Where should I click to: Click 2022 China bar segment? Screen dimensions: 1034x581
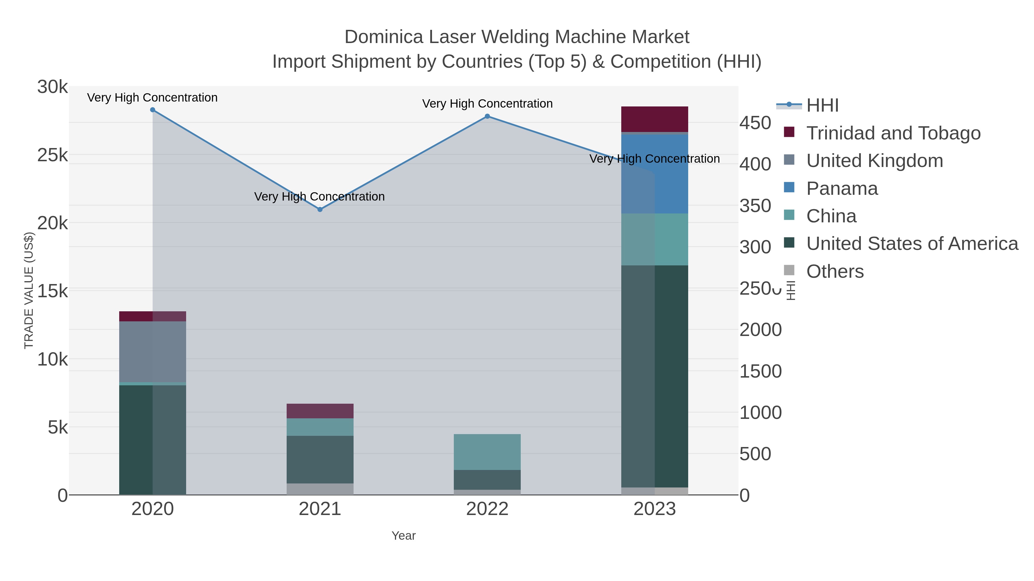(x=487, y=452)
